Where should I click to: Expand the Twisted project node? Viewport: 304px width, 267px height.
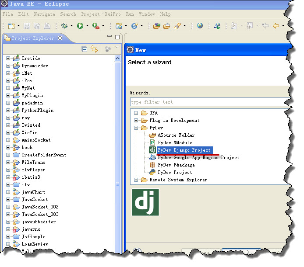[x=8, y=125]
